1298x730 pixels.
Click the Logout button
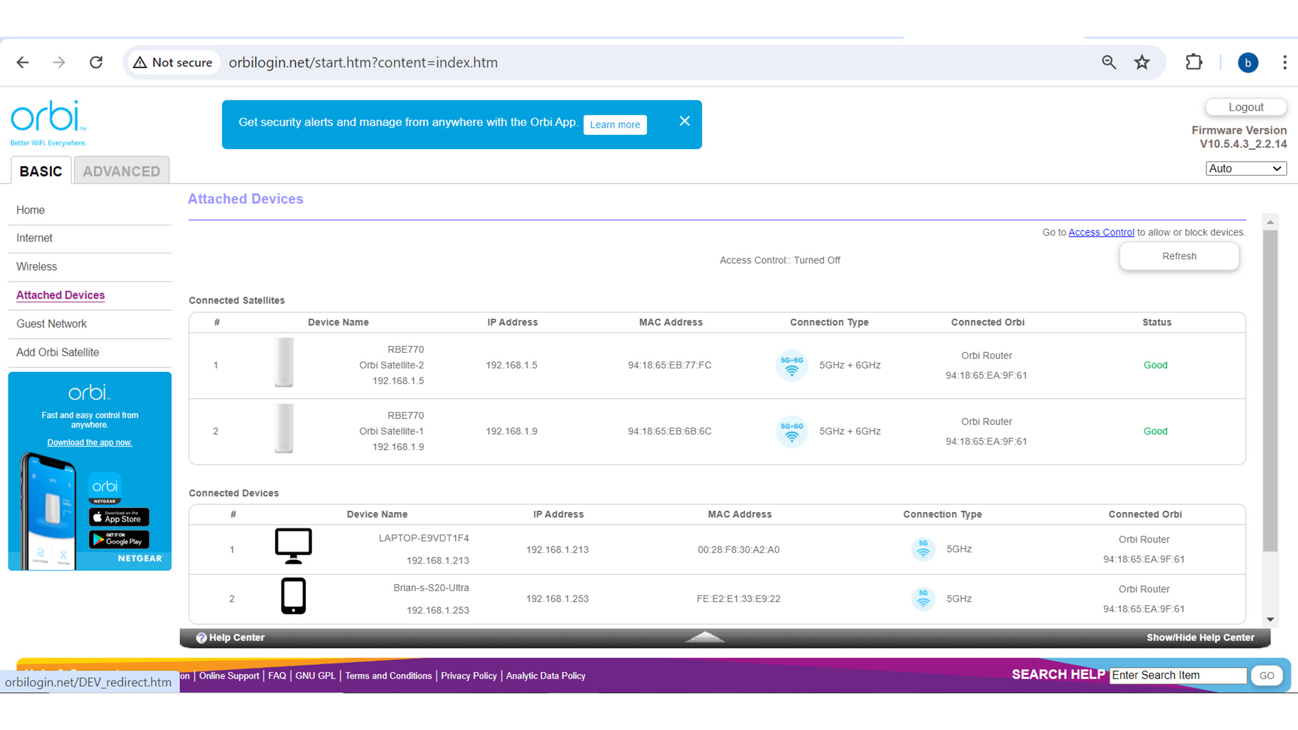coord(1245,107)
